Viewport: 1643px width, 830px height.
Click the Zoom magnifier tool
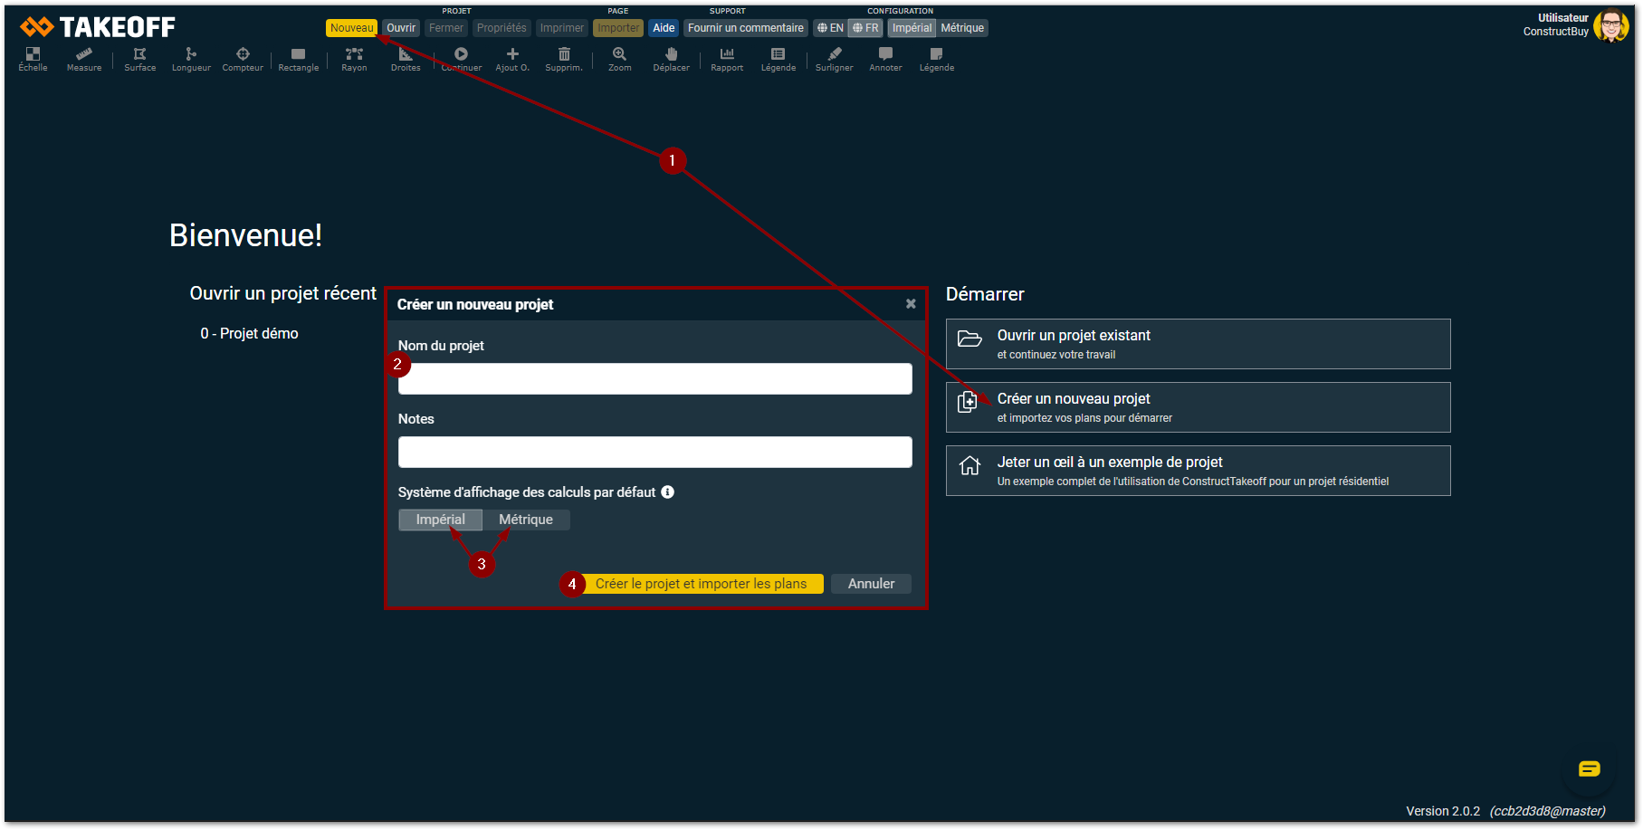[x=619, y=59]
